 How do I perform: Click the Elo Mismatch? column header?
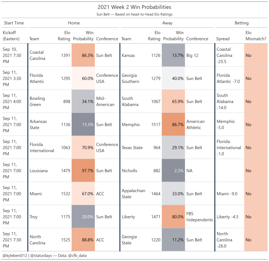click(x=256, y=36)
